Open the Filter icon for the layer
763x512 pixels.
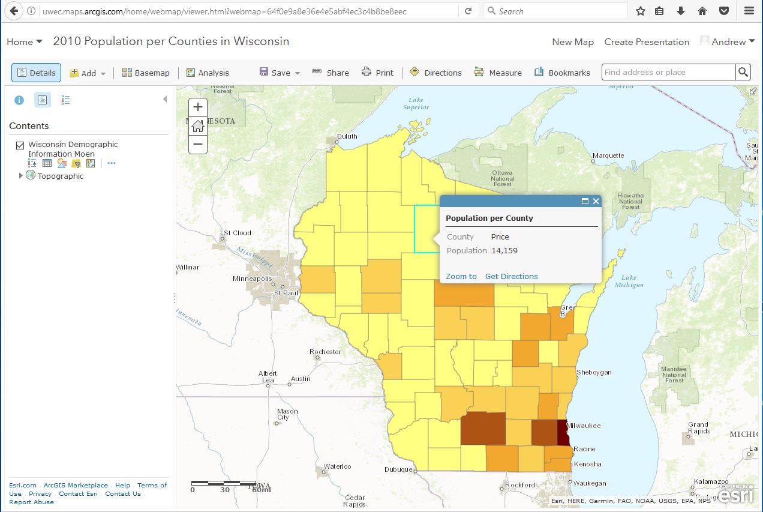[x=76, y=163]
